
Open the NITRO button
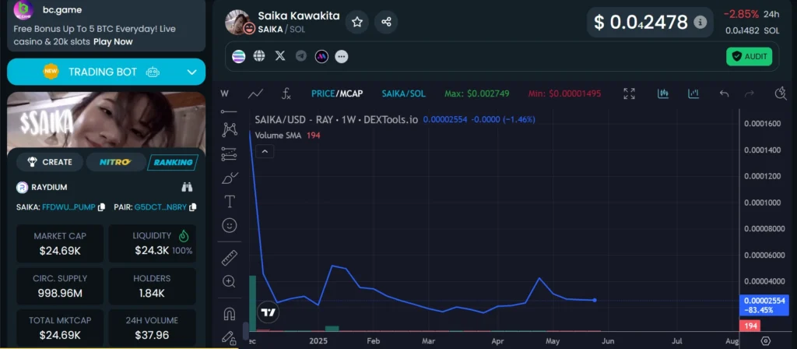[x=115, y=162]
